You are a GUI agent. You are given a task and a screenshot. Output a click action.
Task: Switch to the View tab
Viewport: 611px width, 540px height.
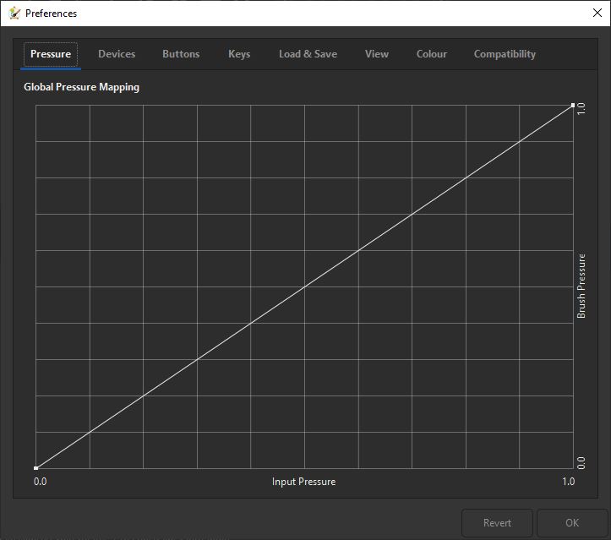[x=376, y=54]
